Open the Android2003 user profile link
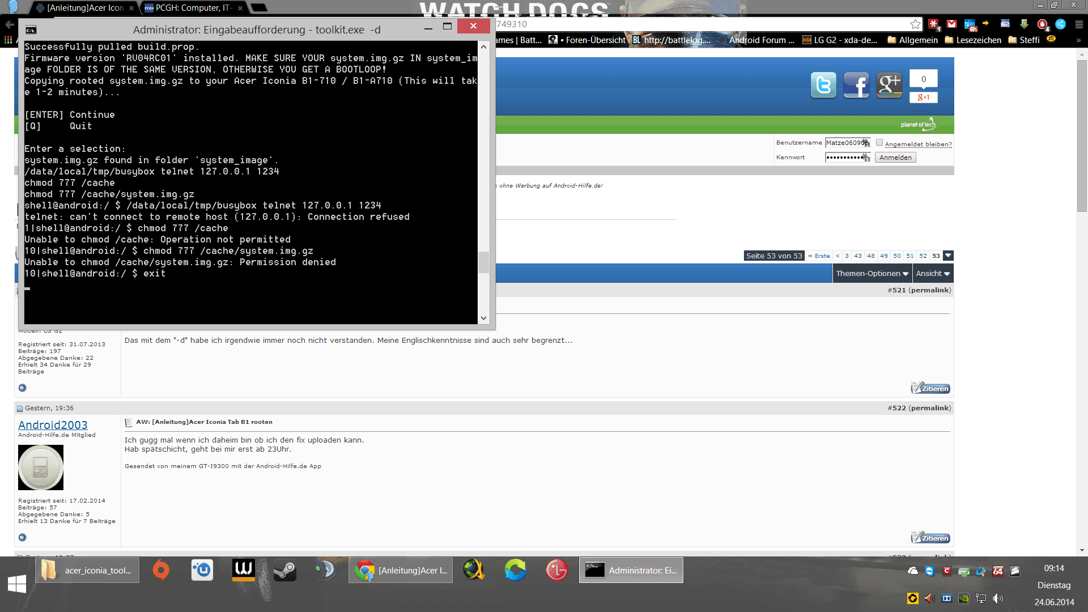Screen dimensions: 1088x612 (x=53, y=425)
